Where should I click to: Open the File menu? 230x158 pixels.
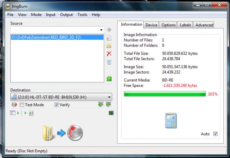point(10,15)
